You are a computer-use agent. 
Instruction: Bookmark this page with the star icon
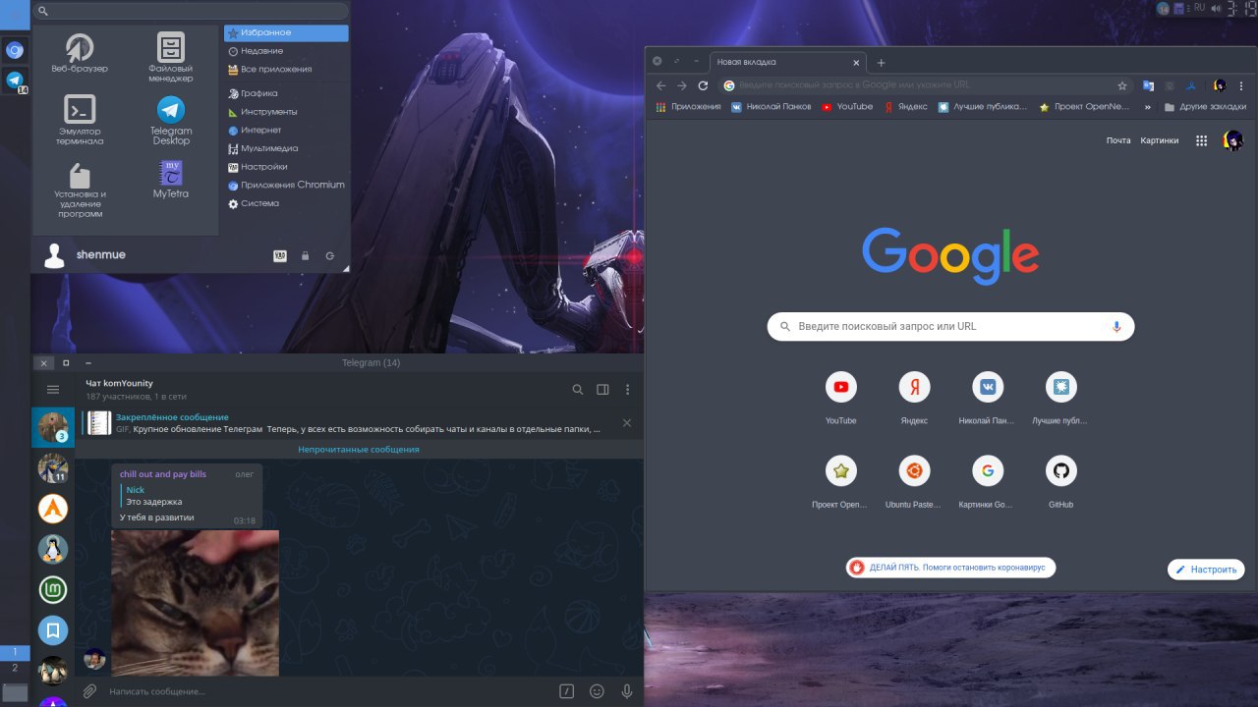[1122, 85]
